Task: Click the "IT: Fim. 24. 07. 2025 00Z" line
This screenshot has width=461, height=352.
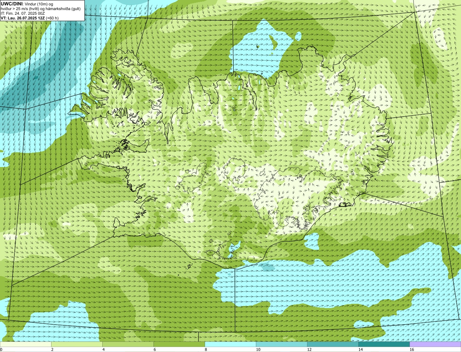Action: pyautogui.click(x=23, y=13)
